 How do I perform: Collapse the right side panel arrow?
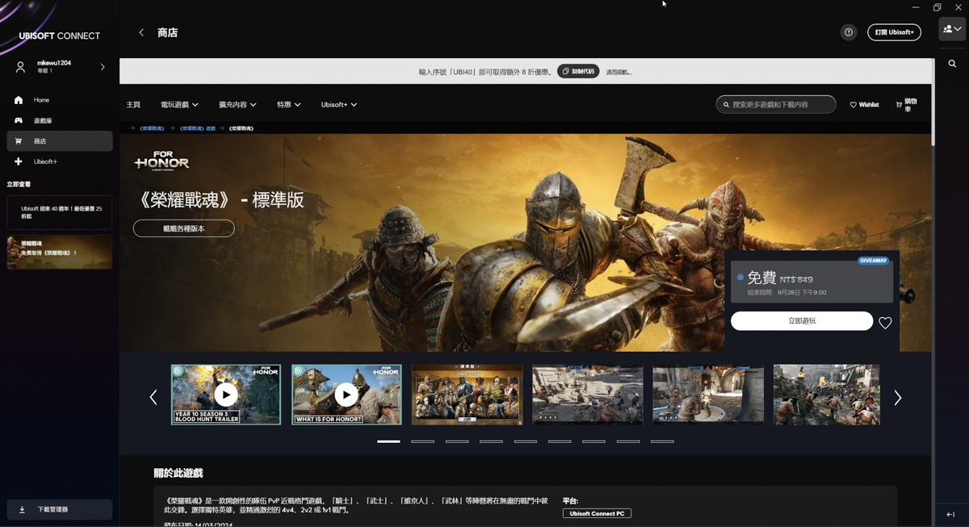tap(950, 514)
